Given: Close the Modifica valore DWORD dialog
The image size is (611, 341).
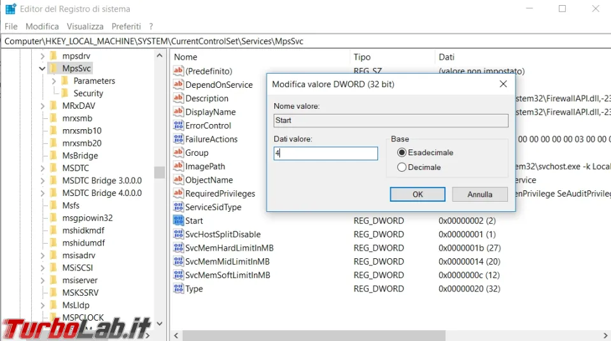Looking at the screenshot, I should point(503,84).
